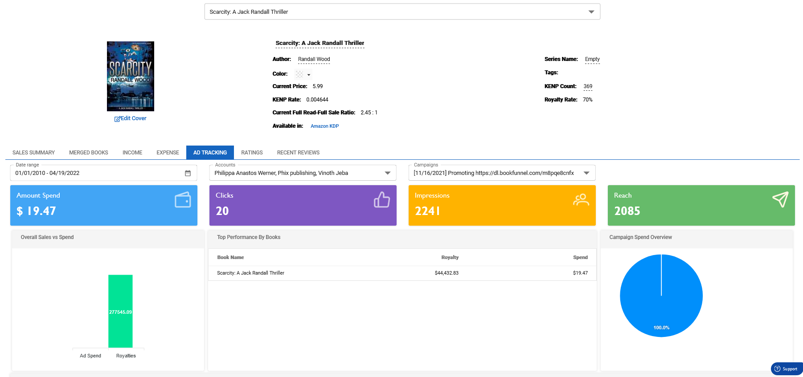Open the Expense tab
The height and width of the screenshot is (377, 803).
point(168,153)
